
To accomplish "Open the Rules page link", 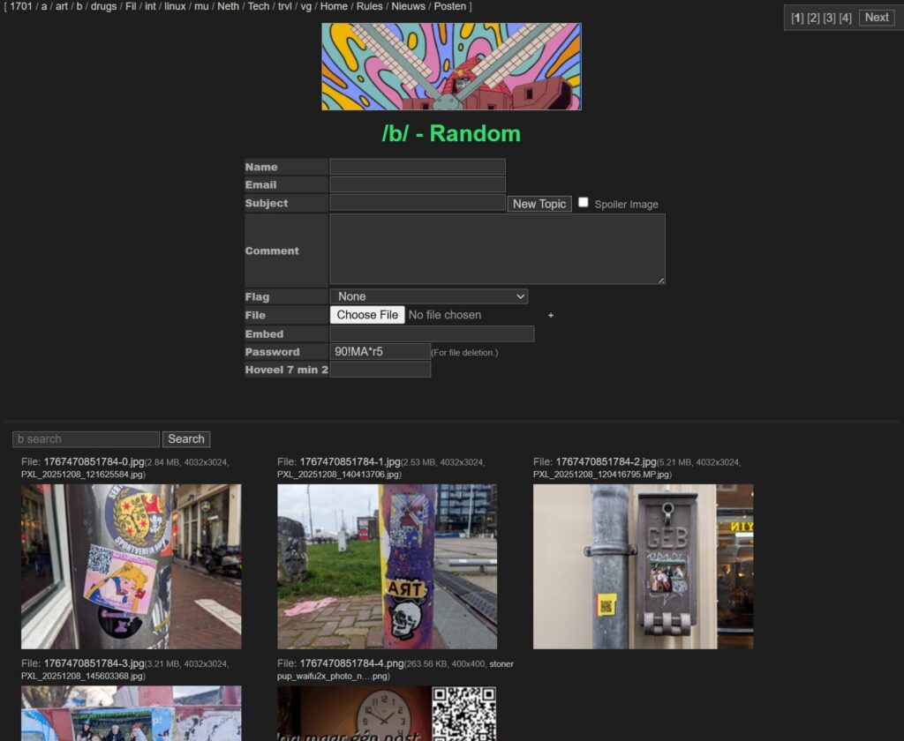I will 369,6.
